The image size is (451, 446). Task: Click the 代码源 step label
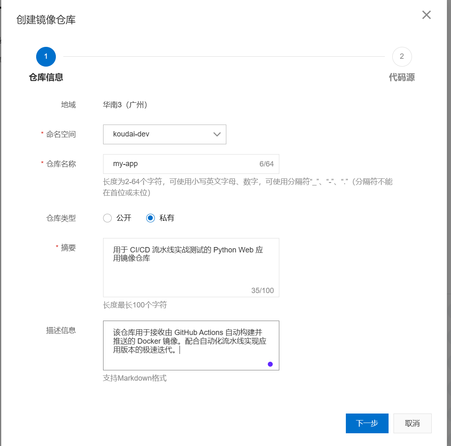[x=402, y=77]
